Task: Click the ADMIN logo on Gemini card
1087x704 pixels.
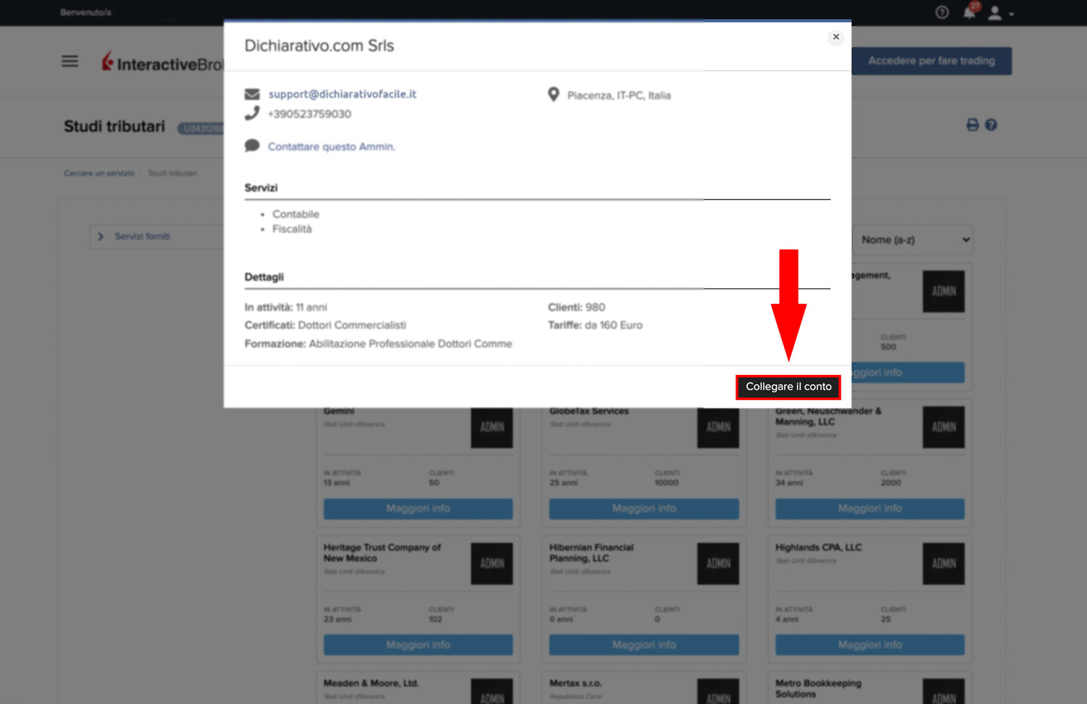Action: click(x=492, y=428)
